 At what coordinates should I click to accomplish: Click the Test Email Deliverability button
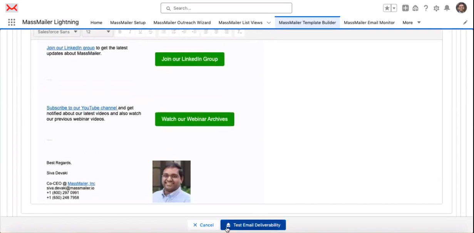[253, 225]
